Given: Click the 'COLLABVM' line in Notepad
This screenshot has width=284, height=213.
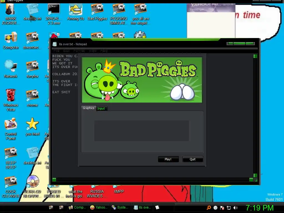Looking at the screenshot, I should coord(65,74).
